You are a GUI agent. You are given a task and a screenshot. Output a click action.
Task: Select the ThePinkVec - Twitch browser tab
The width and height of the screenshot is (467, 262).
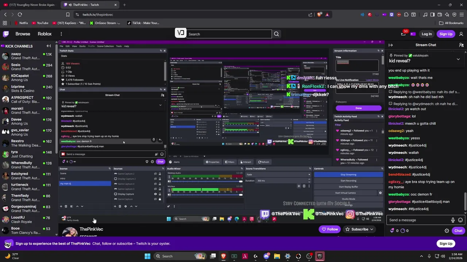pos(90,5)
